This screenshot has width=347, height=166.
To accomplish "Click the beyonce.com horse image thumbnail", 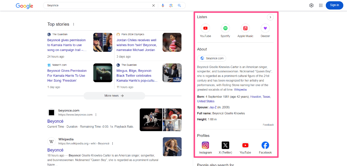I will 151,120.
